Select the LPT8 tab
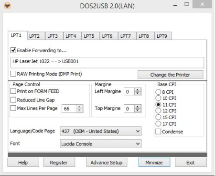The image size is (215, 176). click(145, 36)
